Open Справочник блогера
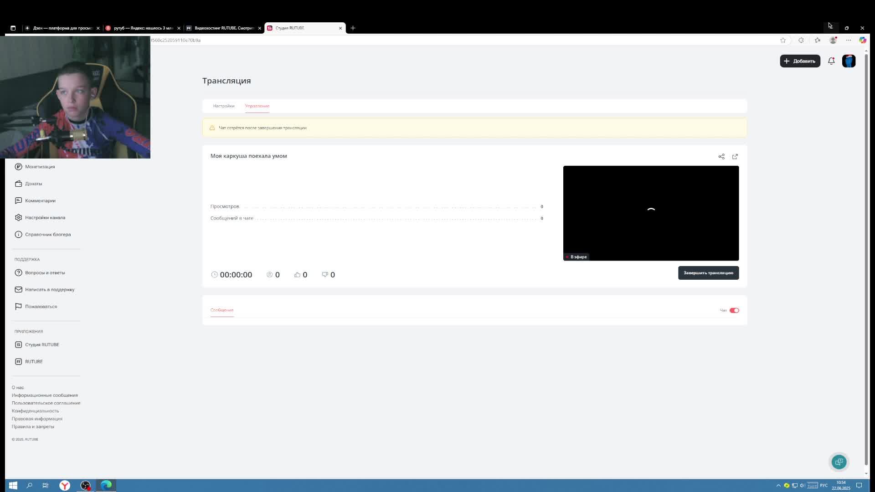875x492 pixels. (47, 234)
